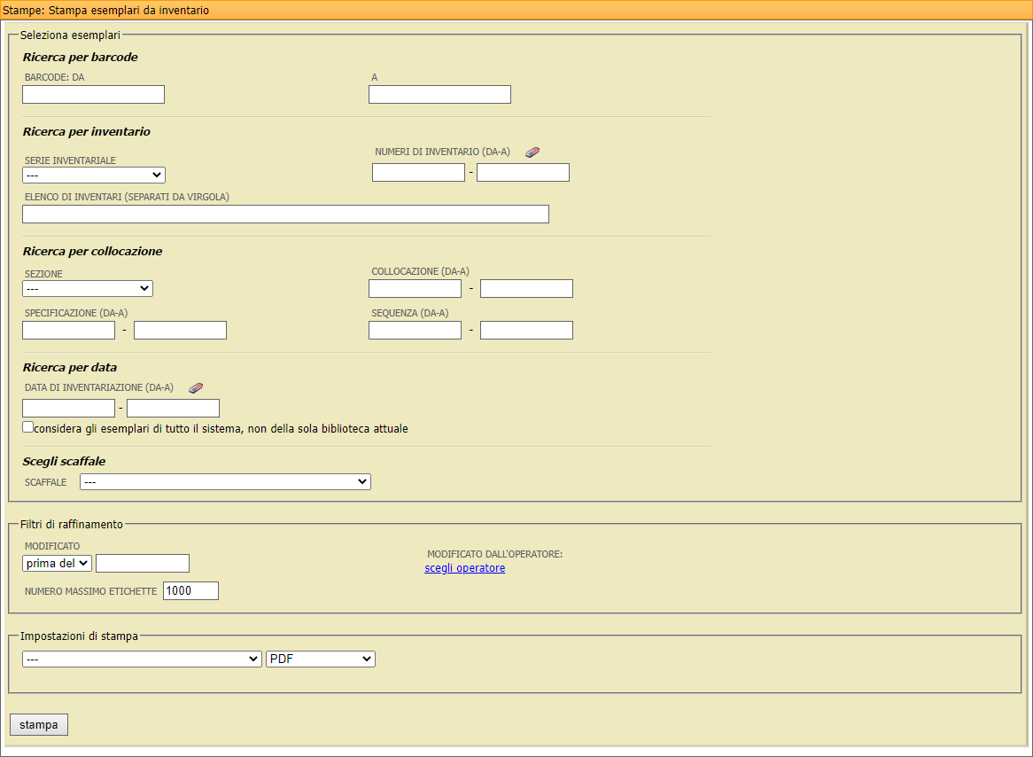Click the date field next to MODIFICATO dropdown
The height and width of the screenshot is (757, 1033).
[x=142, y=562]
